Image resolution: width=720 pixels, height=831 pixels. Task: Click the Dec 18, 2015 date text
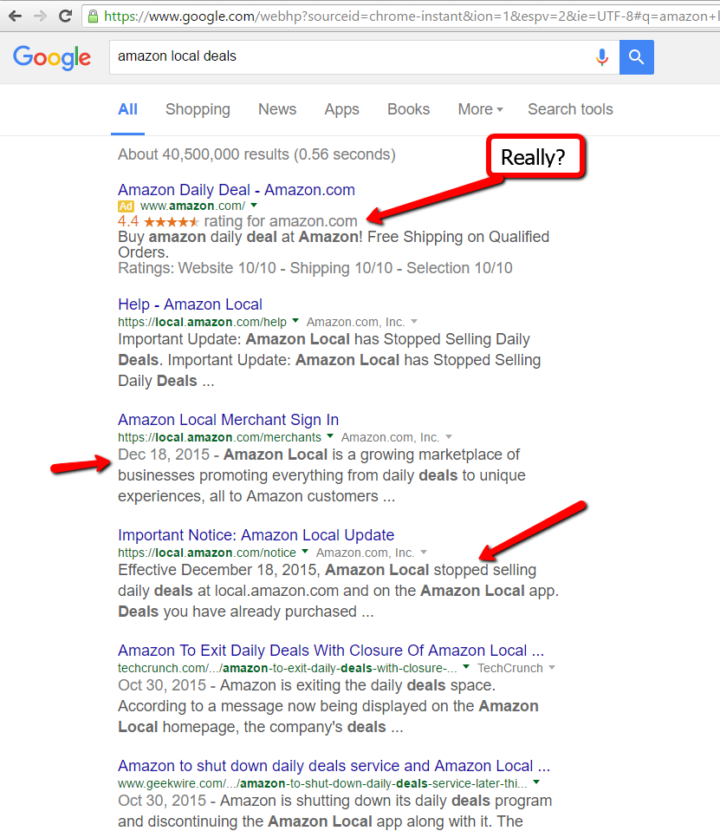tap(164, 455)
